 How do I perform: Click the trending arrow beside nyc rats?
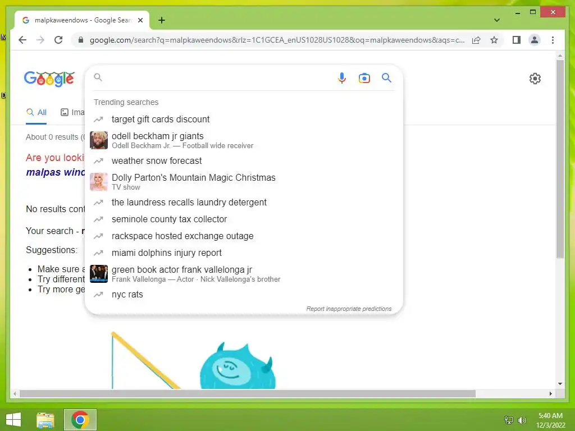[x=98, y=294]
